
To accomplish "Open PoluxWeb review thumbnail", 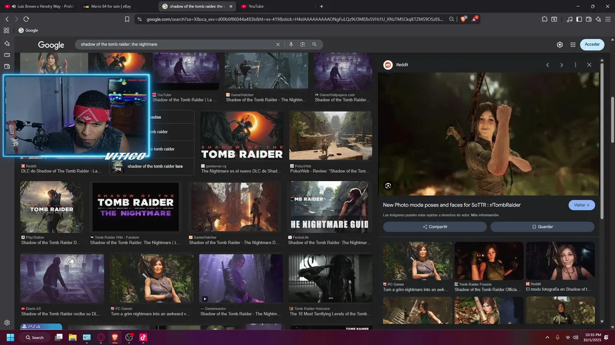I will pyautogui.click(x=331, y=136).
